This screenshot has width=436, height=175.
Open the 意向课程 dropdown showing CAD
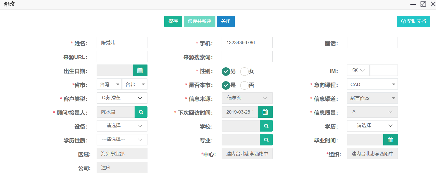pyautogui.click(x=372, y=84)
